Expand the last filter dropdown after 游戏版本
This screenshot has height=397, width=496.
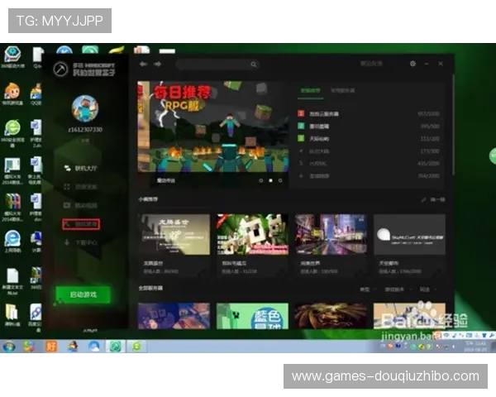click(427, 289)
